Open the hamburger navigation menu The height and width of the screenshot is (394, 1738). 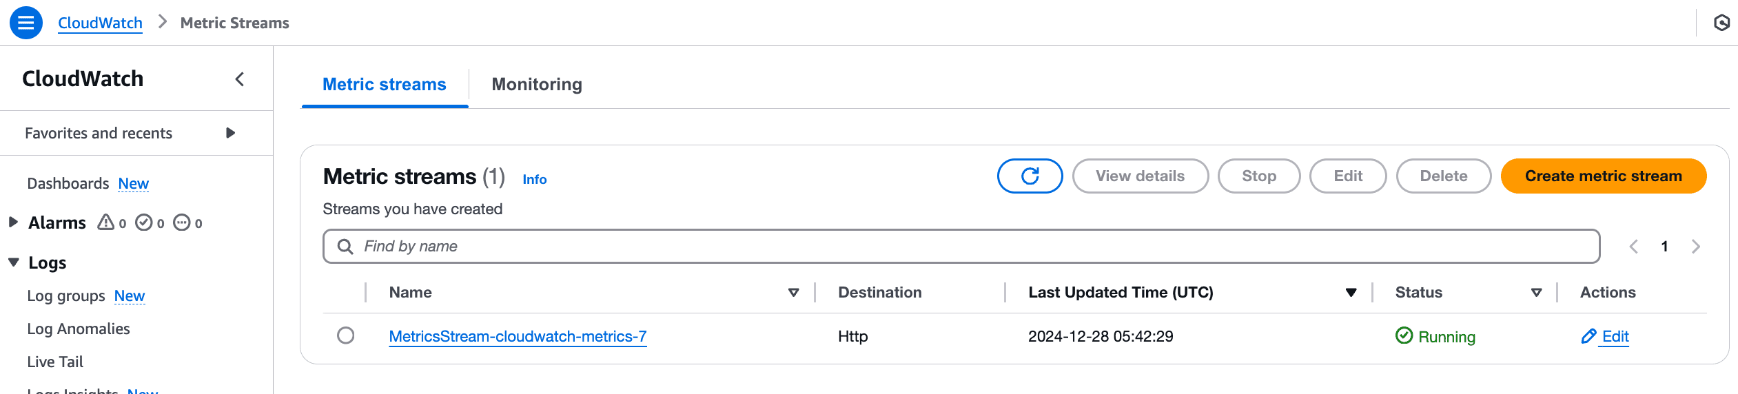26,23
